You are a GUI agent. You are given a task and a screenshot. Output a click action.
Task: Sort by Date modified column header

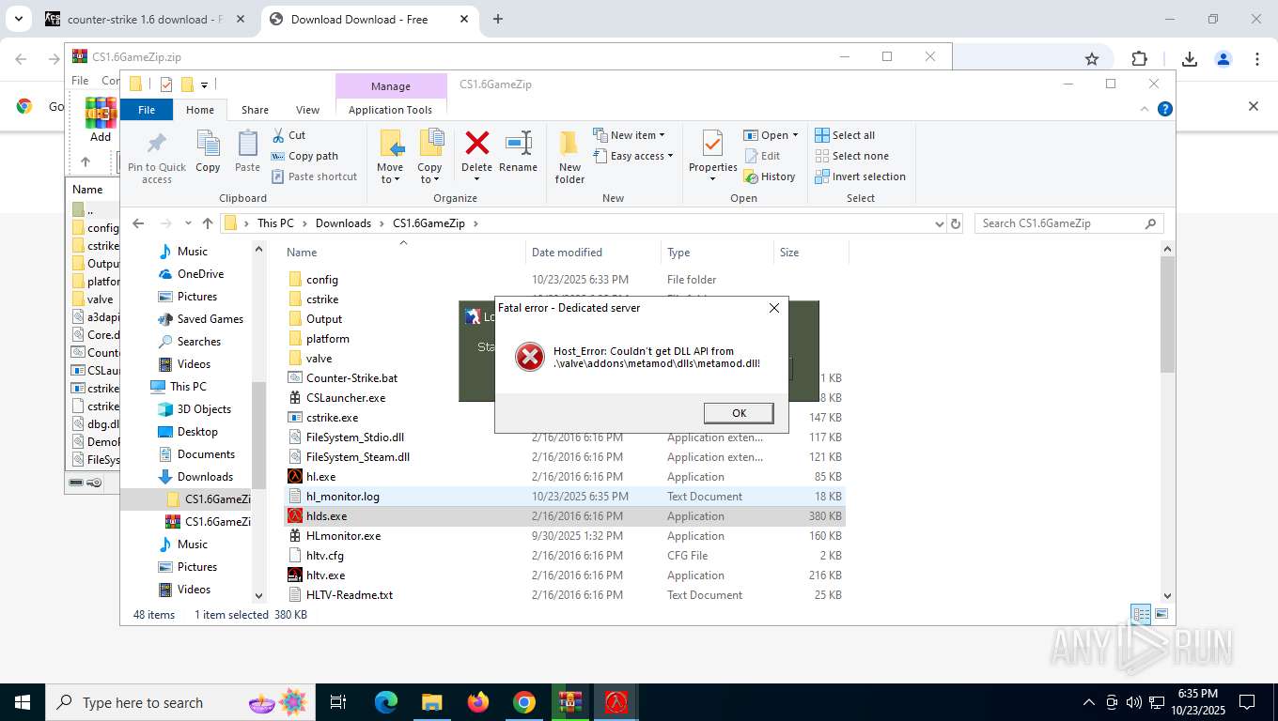coord(593,253)
